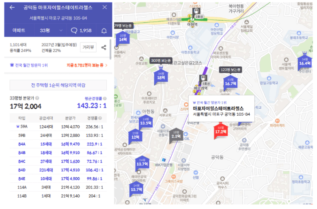The height and width of the screenshot is (209, 317).
Task: Click the 마포자이힐스테이트라첼스 map popup
Action: 221,108
